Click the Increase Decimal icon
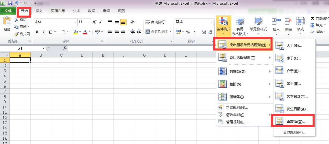The width and height of the screenshot is (329, 144). click(x=204, y=32)
